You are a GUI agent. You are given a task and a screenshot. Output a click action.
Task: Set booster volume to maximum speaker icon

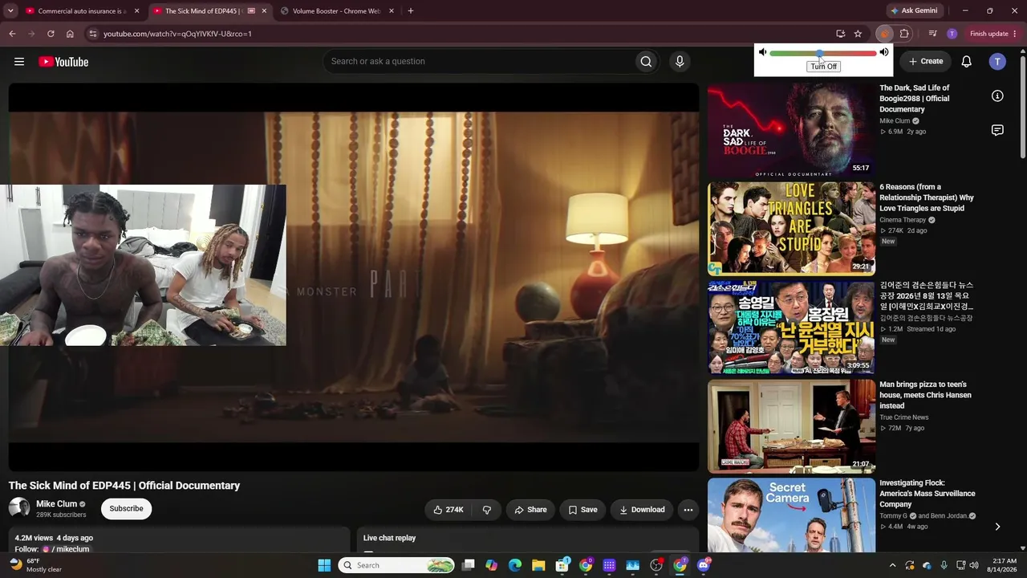884,53
